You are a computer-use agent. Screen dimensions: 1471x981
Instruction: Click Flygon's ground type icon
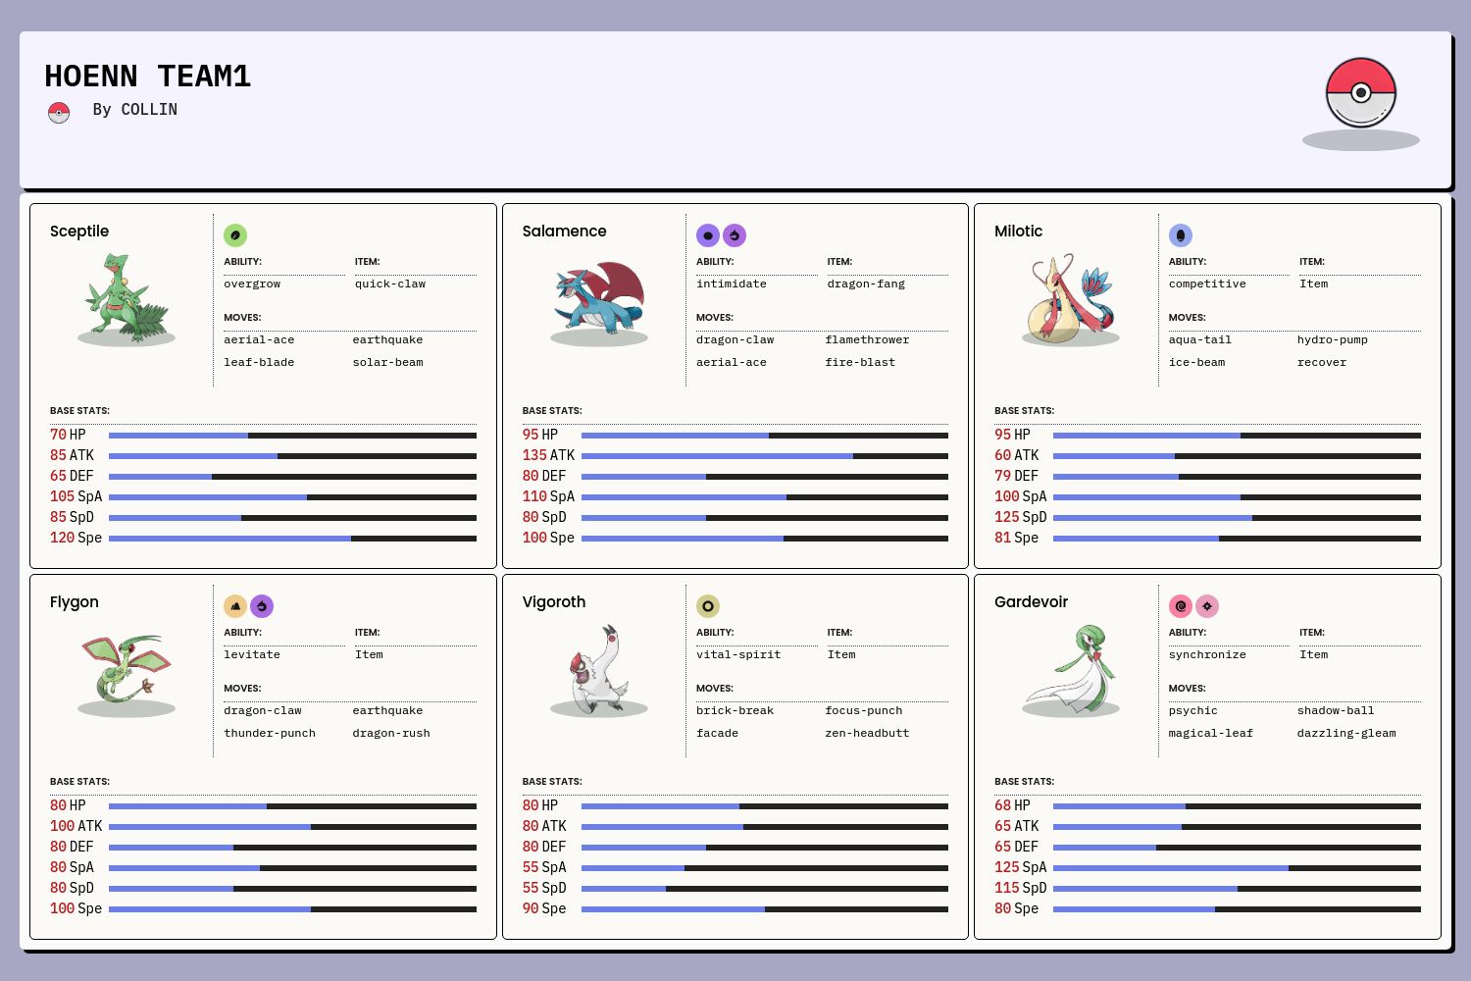(235, 606)
